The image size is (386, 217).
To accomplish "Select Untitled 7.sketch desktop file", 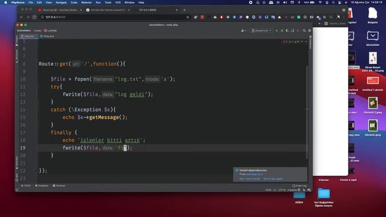I will (373, 84).
